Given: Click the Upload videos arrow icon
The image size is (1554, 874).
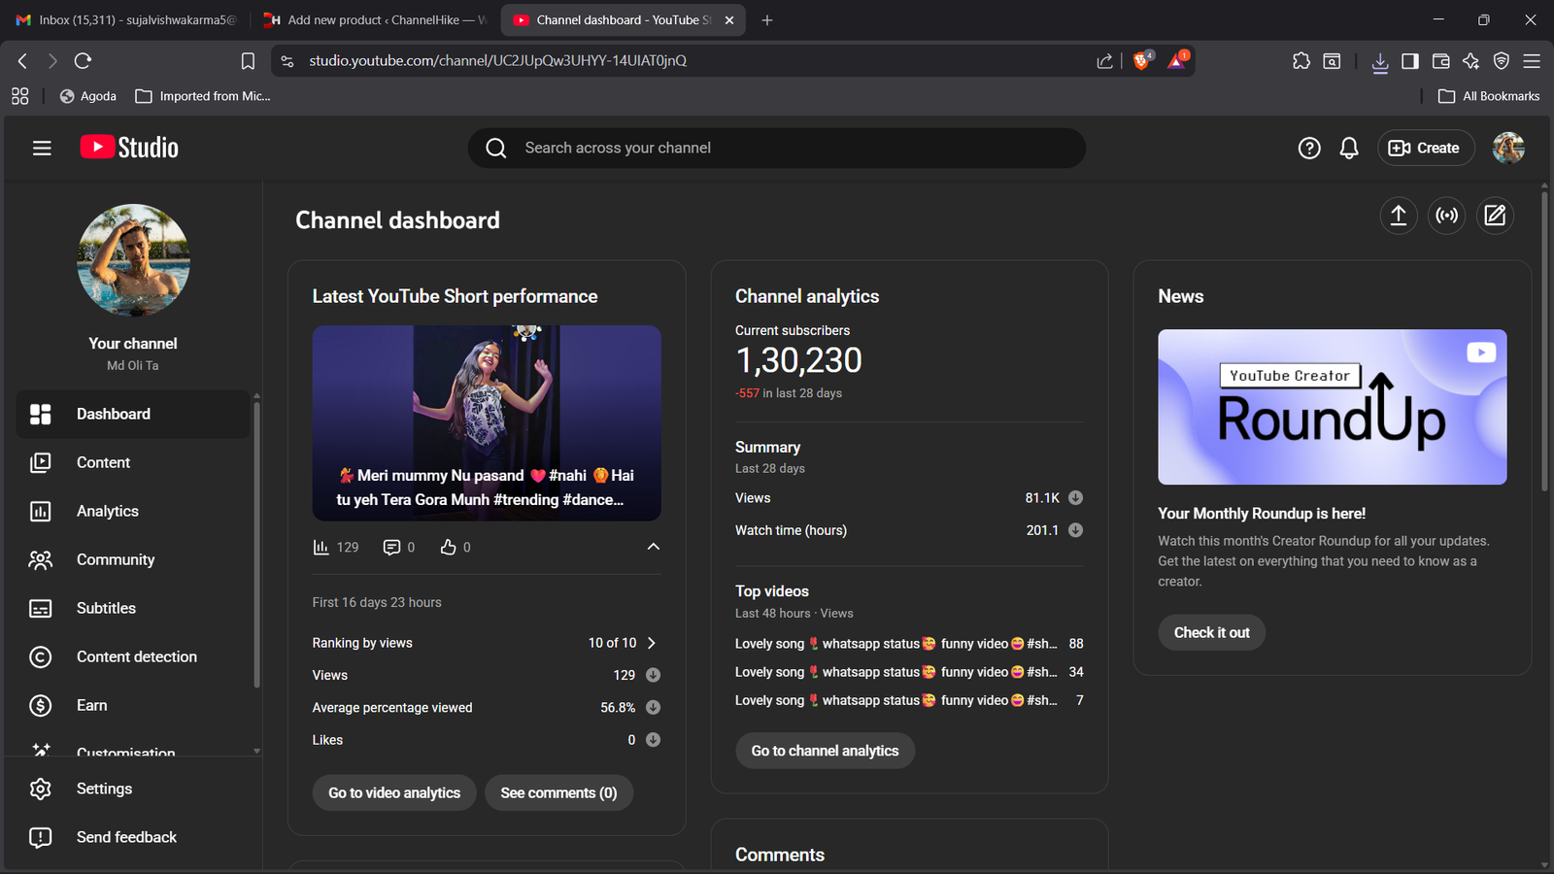Looking at the screenshot, I should pos(1398,216).
